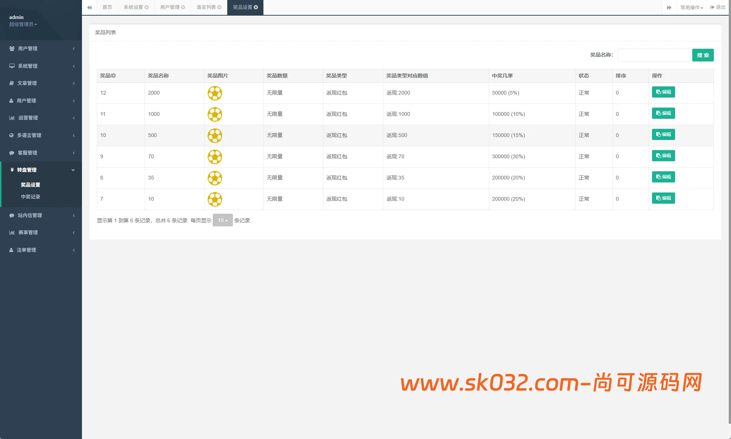Image resolution: width=731 pixels, height=439 pixels.
Task: Click the 搜索 search button
Action: pos(703,55)
